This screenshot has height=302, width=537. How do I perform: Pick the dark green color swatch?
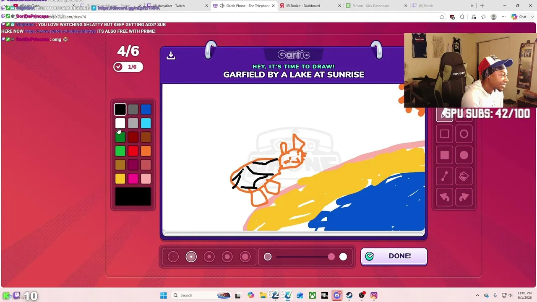coord(120,137)
